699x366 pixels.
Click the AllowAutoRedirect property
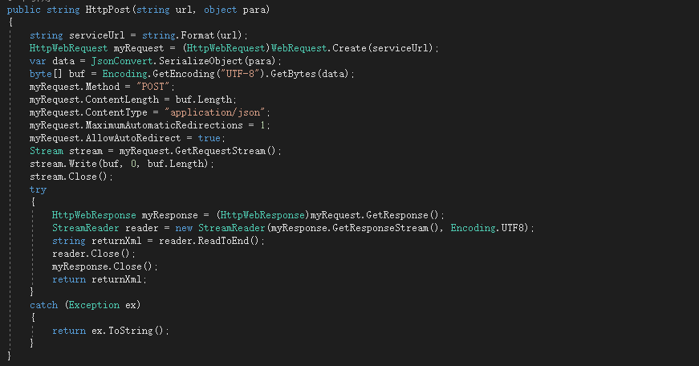coord(133,138)
